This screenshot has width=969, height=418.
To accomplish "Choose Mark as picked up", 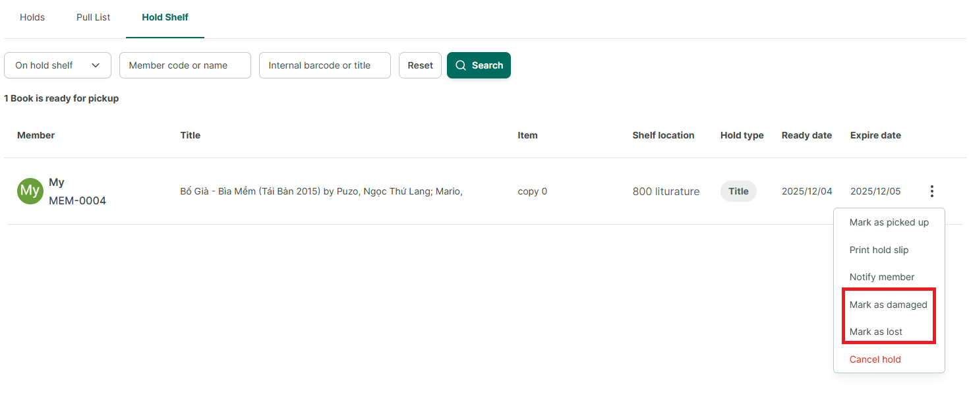I will [x=889, y=222].
